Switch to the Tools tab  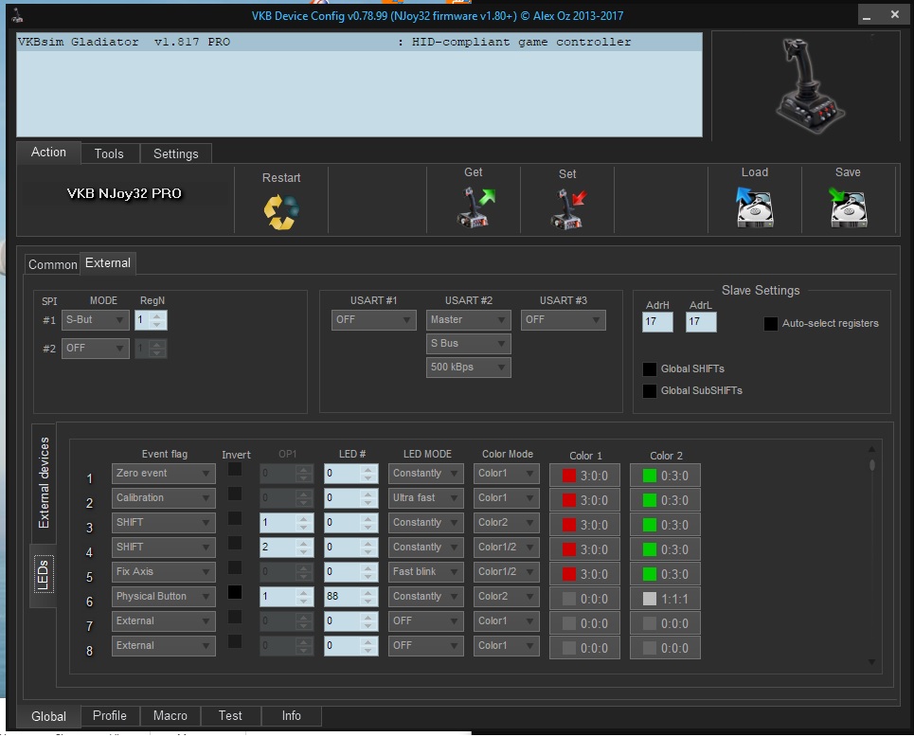(x=109, y=153)
